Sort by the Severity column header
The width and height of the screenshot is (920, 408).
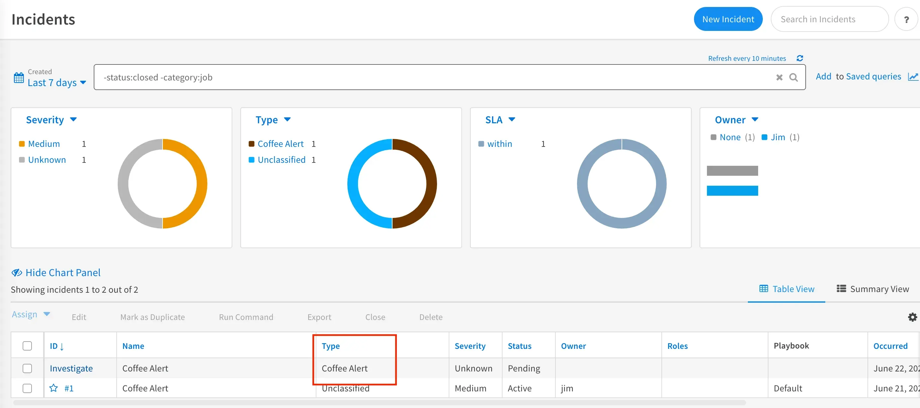[470, 346]
